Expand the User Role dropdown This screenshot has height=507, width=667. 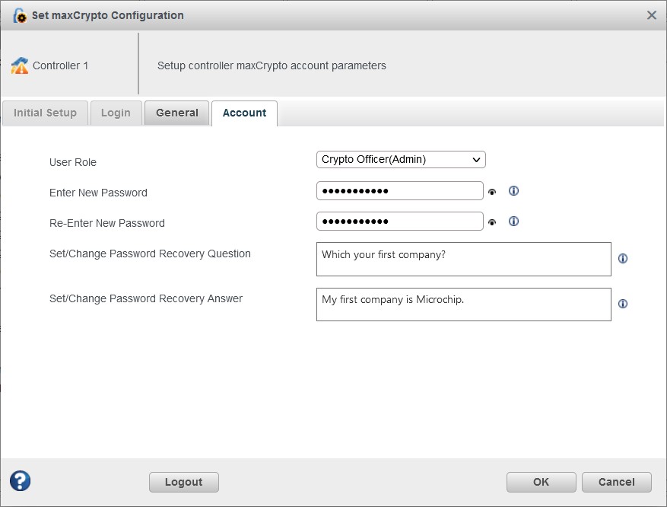(x=401, y=159)
